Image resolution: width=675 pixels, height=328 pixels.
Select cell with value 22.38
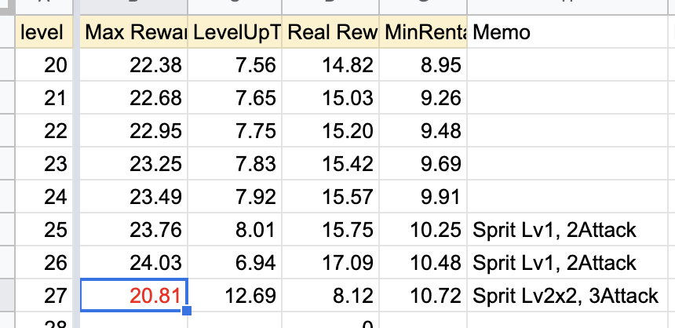pos(134,65)
